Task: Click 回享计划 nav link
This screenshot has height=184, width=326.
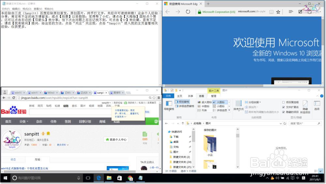Action: pos(85,121)
